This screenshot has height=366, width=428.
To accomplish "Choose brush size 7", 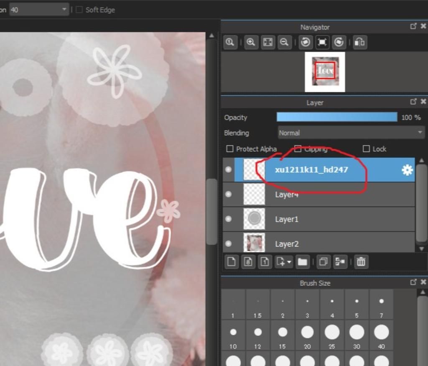I will click(381, 305).
